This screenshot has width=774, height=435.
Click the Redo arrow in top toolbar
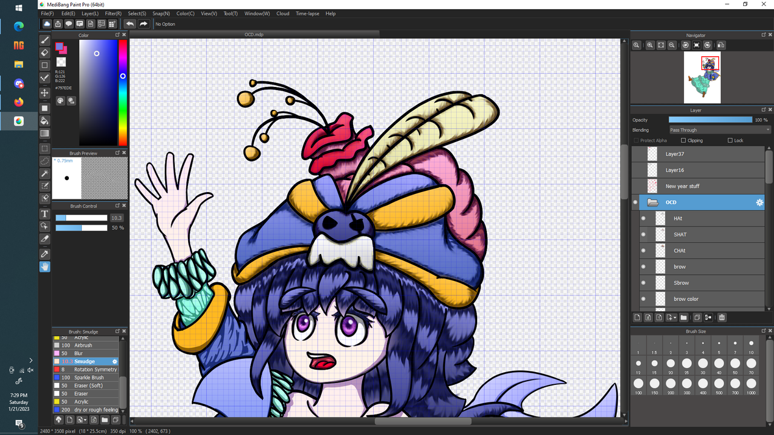click(144, 24)
